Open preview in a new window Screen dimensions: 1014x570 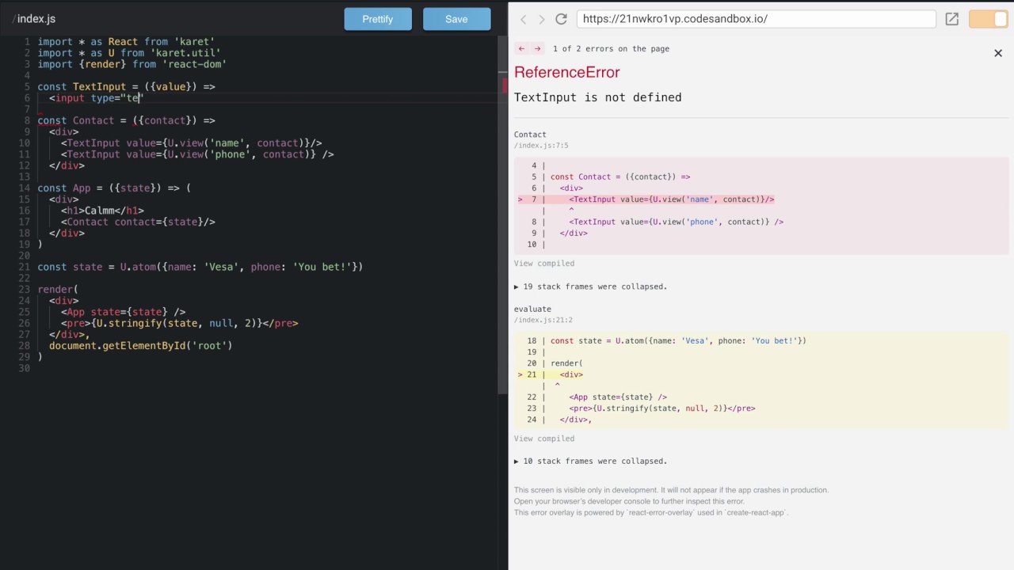coord(952,19)
